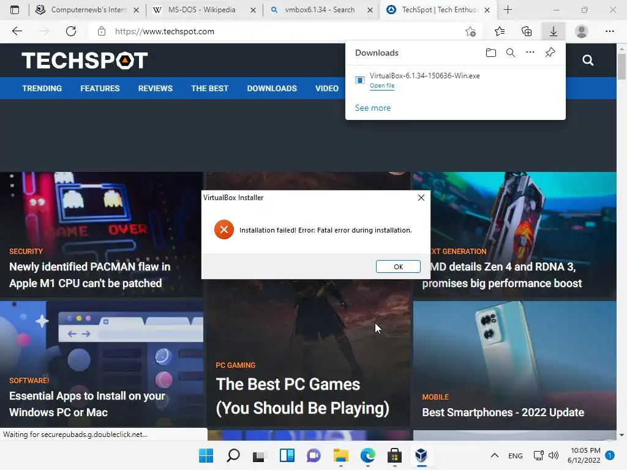Screen dimensions: 627x470
Task: Switch to vmbox6.1.34 - Search tab
Action: (320, 10)
